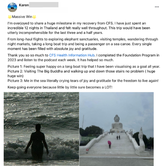
Task: Click the Keep going everyone closing line
Action: (x=60, y=87)
